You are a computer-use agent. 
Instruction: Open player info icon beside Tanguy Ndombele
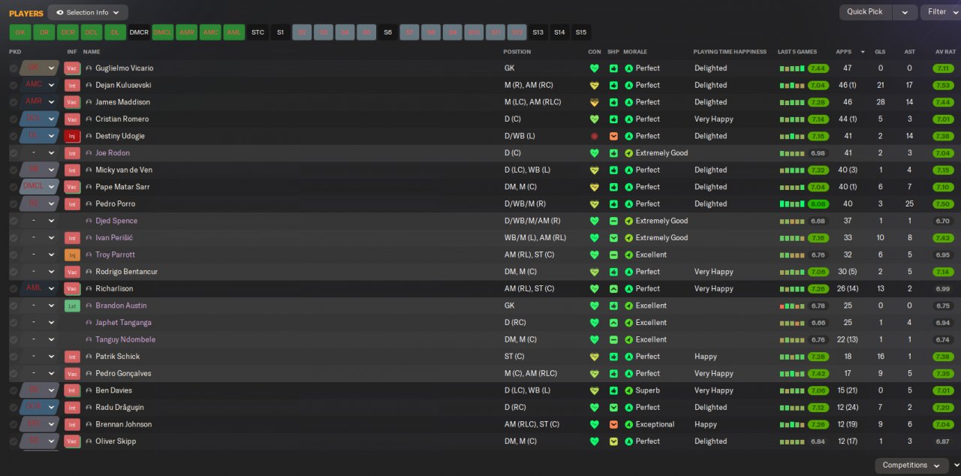pos(89,339)
